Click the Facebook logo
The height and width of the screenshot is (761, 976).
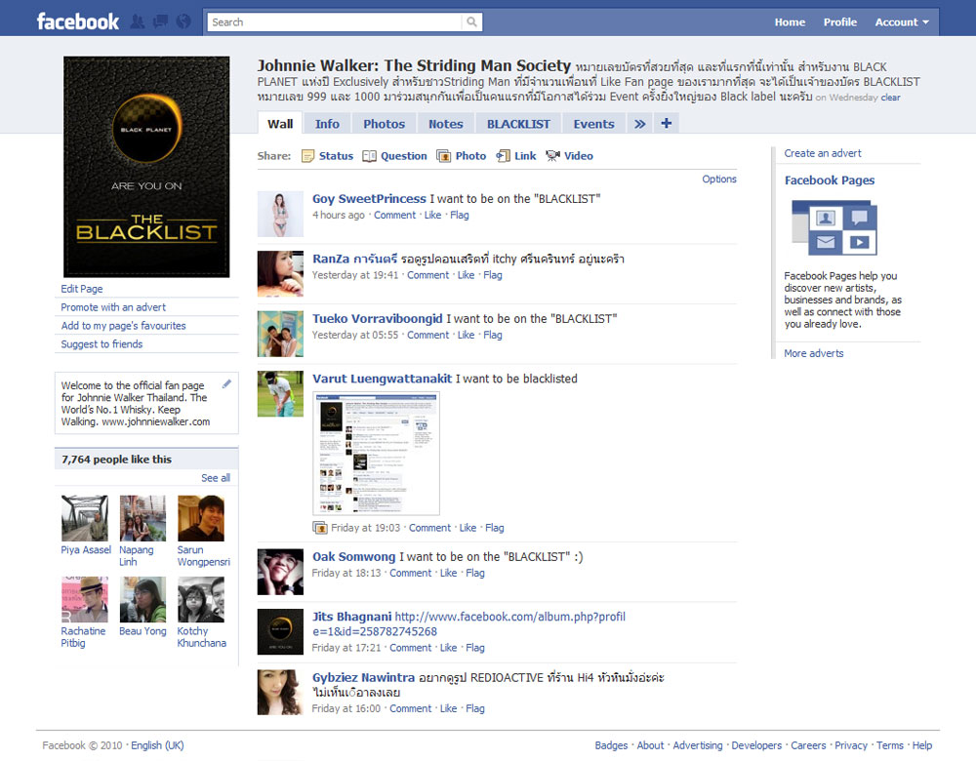tap(78, 21)
